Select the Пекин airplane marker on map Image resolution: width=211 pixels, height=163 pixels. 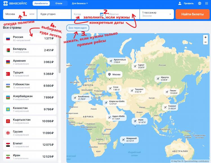[x=167, y=92]
